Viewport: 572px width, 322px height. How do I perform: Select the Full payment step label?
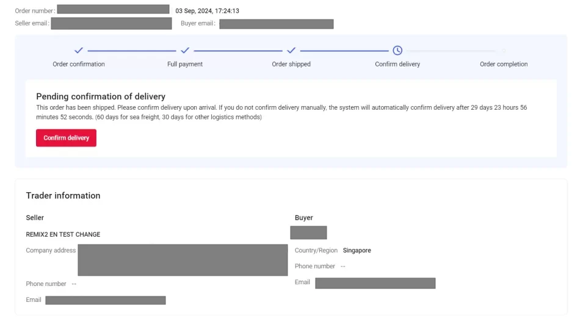185,64
